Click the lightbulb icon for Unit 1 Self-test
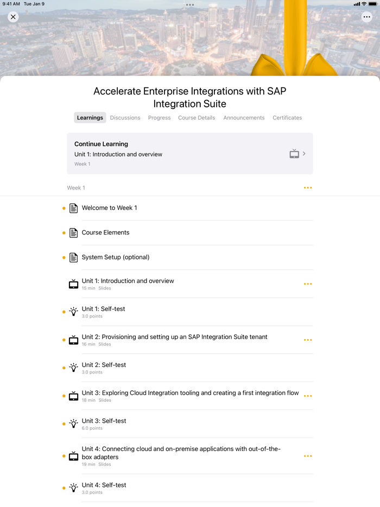This screenshot has height=507, width=380. pos(73,312)
